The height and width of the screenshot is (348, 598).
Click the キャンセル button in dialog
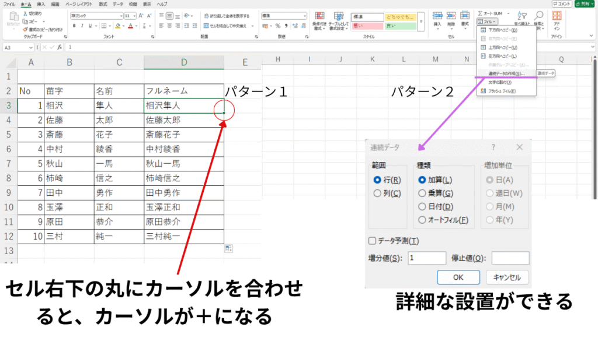507,277
